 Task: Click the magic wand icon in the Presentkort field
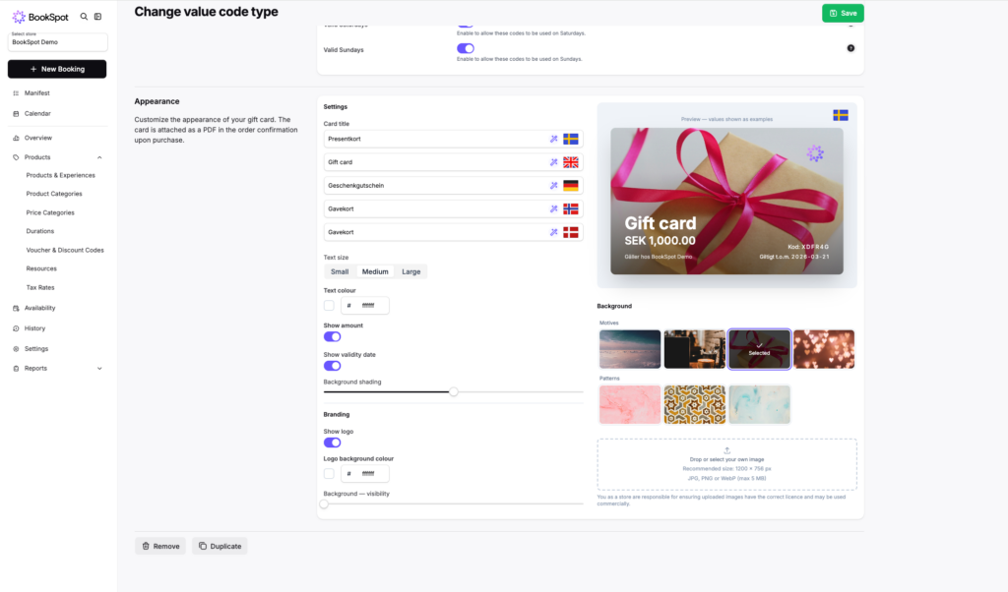(x=553, y=139)
